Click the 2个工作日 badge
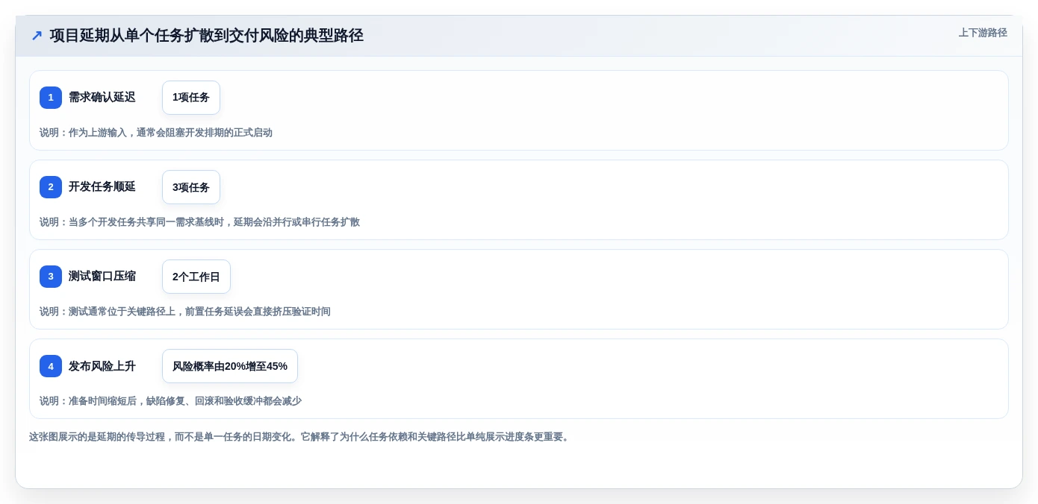1038x504 pixels. 196,277
